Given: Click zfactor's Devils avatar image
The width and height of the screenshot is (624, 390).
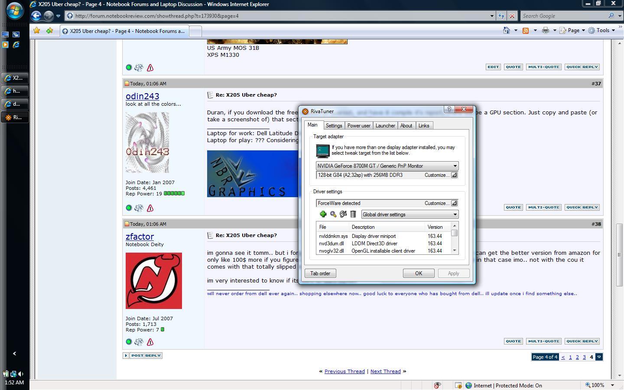Looking at the screenshot, I should click(154, 281).
